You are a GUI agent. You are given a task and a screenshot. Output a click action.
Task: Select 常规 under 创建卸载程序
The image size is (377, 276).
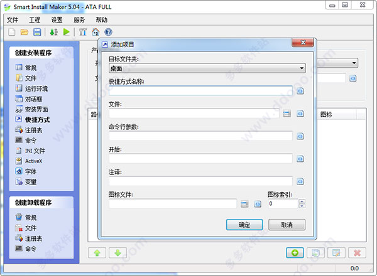(26, 218)
